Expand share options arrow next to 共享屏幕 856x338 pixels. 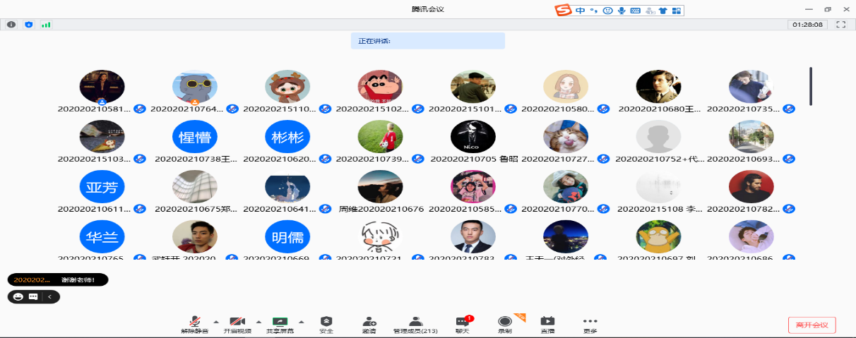point(301,321)
